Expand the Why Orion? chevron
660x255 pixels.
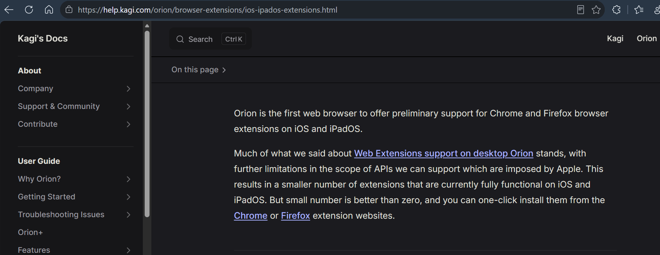click(128, 179)
